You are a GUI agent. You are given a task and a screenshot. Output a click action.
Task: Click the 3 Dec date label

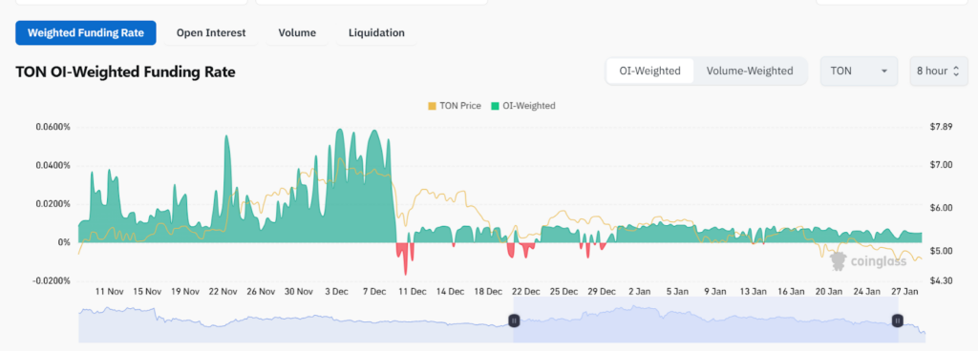click(x=336, y=291)
